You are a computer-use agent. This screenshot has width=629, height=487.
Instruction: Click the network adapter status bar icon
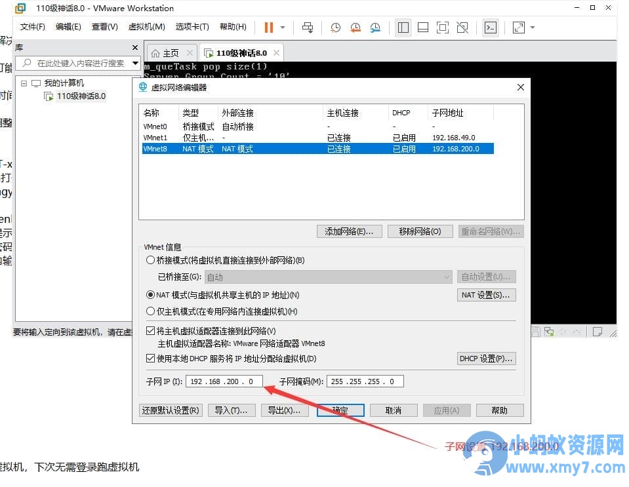(549, 332)
